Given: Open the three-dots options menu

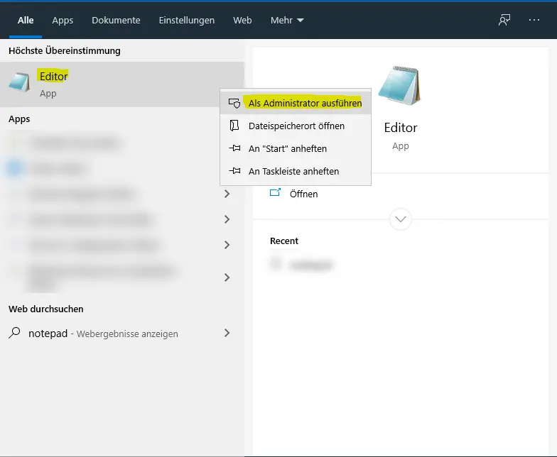Looking at the screenshot, I should (534, 20).
